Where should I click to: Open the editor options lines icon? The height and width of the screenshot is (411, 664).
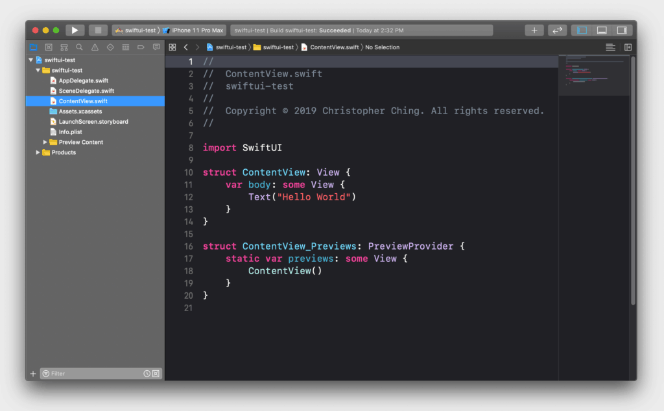610,47
